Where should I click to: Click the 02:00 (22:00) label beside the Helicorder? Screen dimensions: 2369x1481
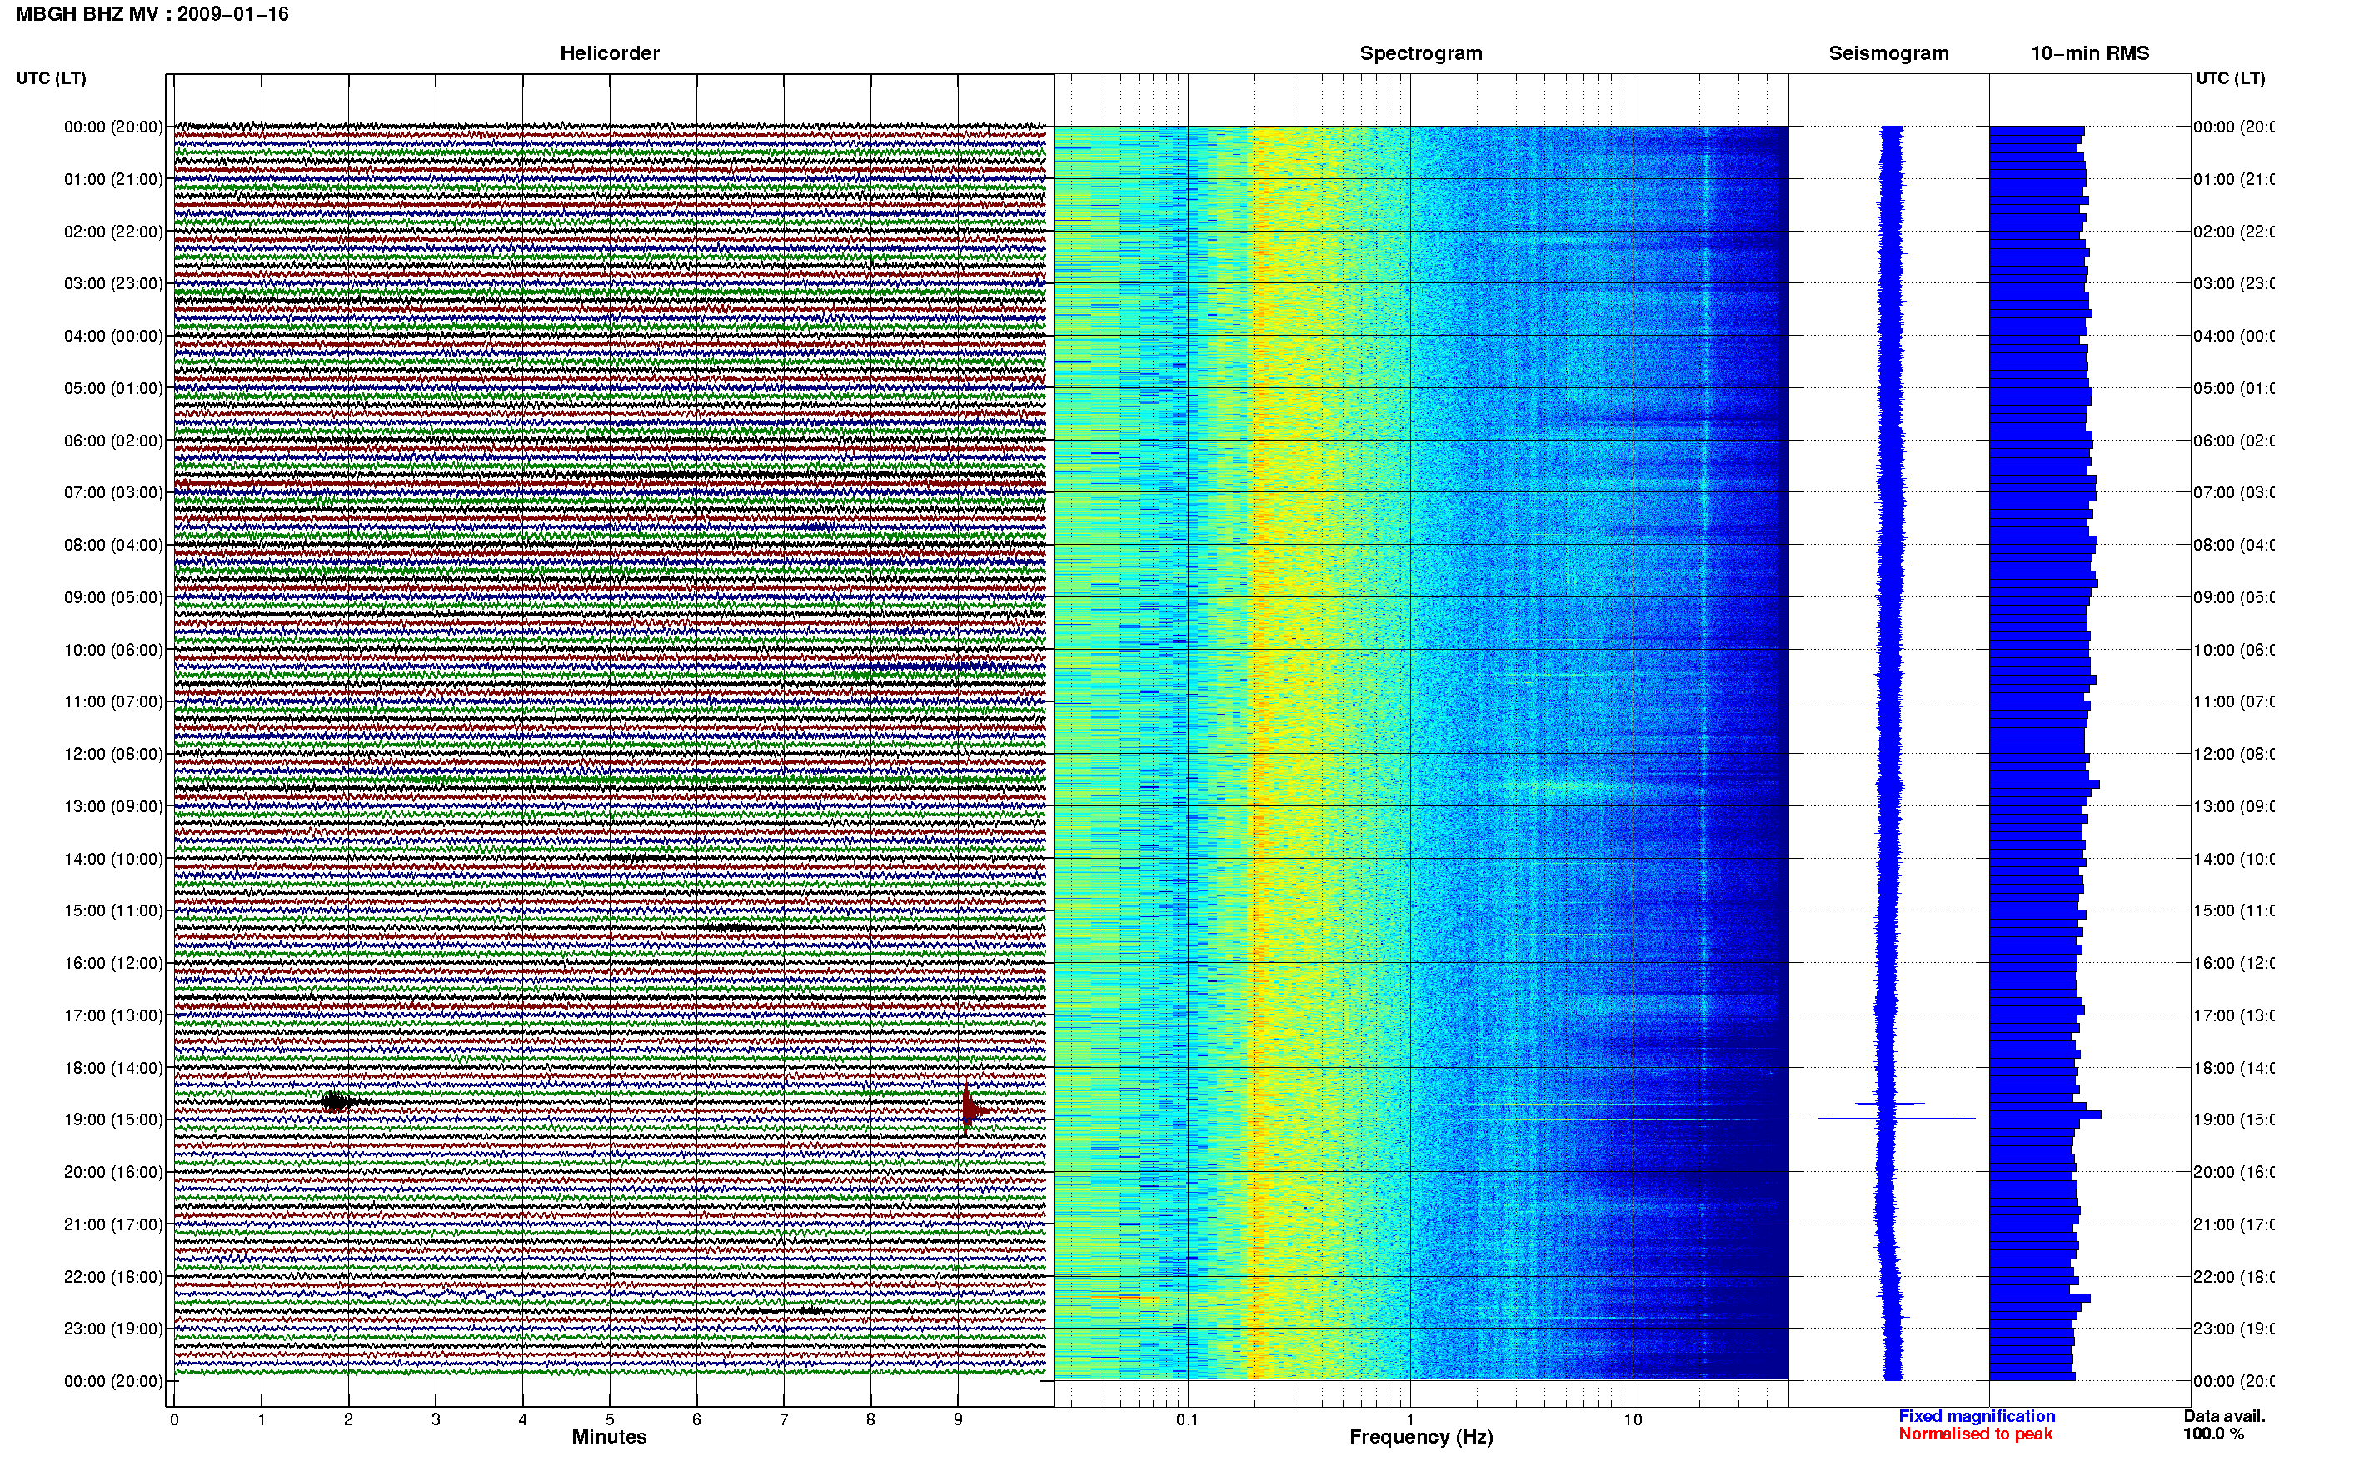coord(113,232)
